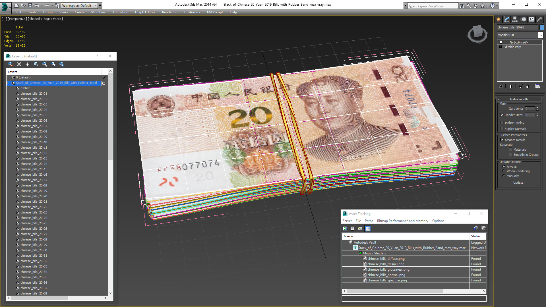The height and width of the screenshot is (307, 546).
Task: Switch to the Modify command panel tab
Action: 507,19
